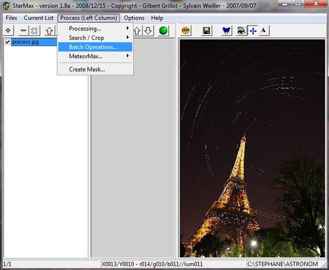Open the Current List menu
Image resolution: width=329 pixels, height=270 pixels.
(39, 18)
